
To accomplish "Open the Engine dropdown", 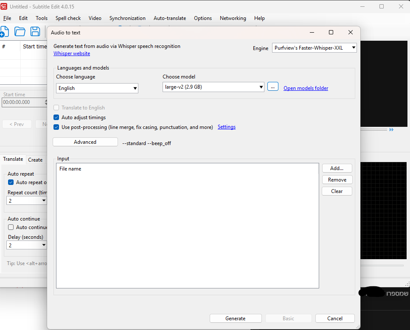I will (314, 48).
